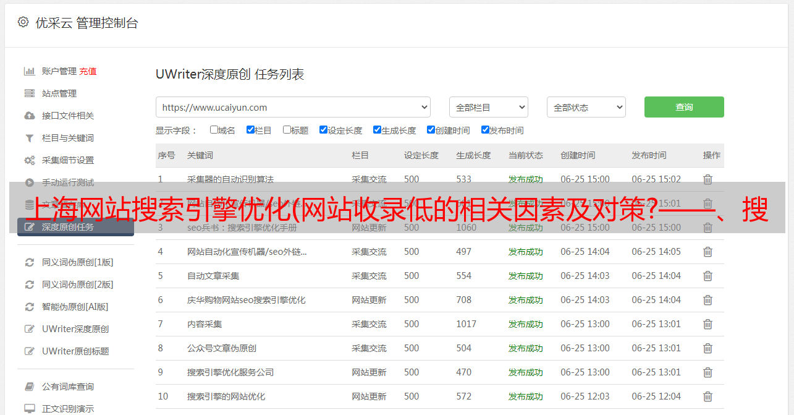
Task: Expand the 全部栏目 dropdown
Action: coord(488,107)
